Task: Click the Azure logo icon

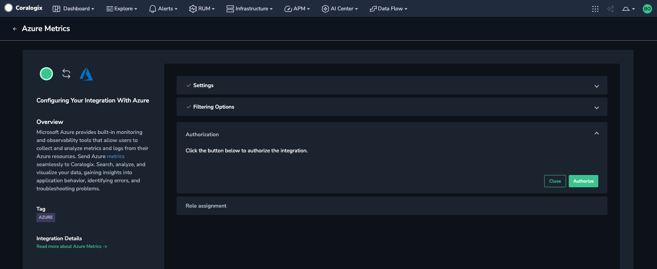Action: coord(86,74)
